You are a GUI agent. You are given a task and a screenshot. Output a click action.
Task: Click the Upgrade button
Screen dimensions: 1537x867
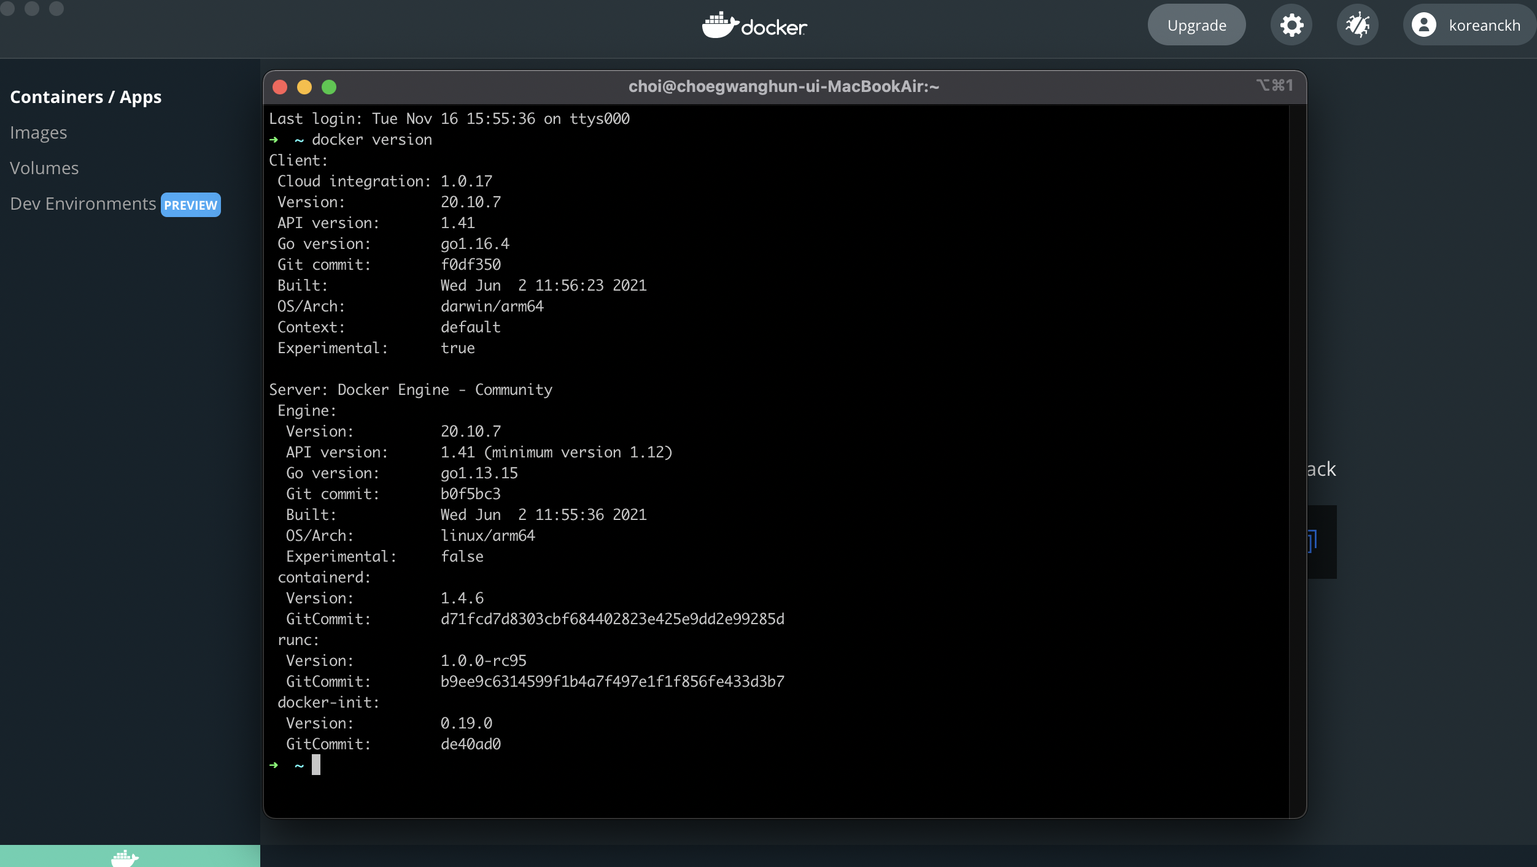tap(1196, 25)
